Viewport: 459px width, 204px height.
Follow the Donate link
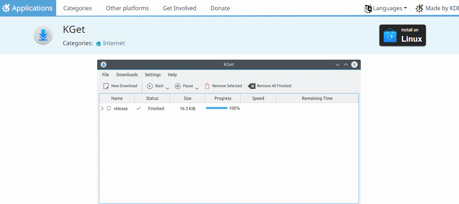(x=220, y=8)
